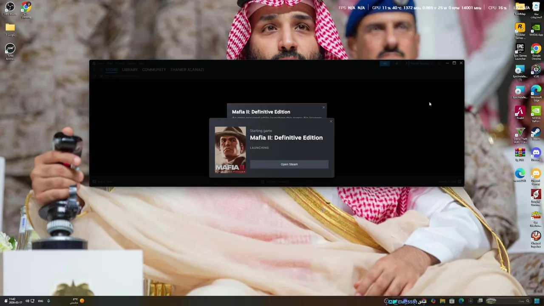The image size is (544, 306).
Task: Open the iCUE icon on the taskbar
Action: 470,301
